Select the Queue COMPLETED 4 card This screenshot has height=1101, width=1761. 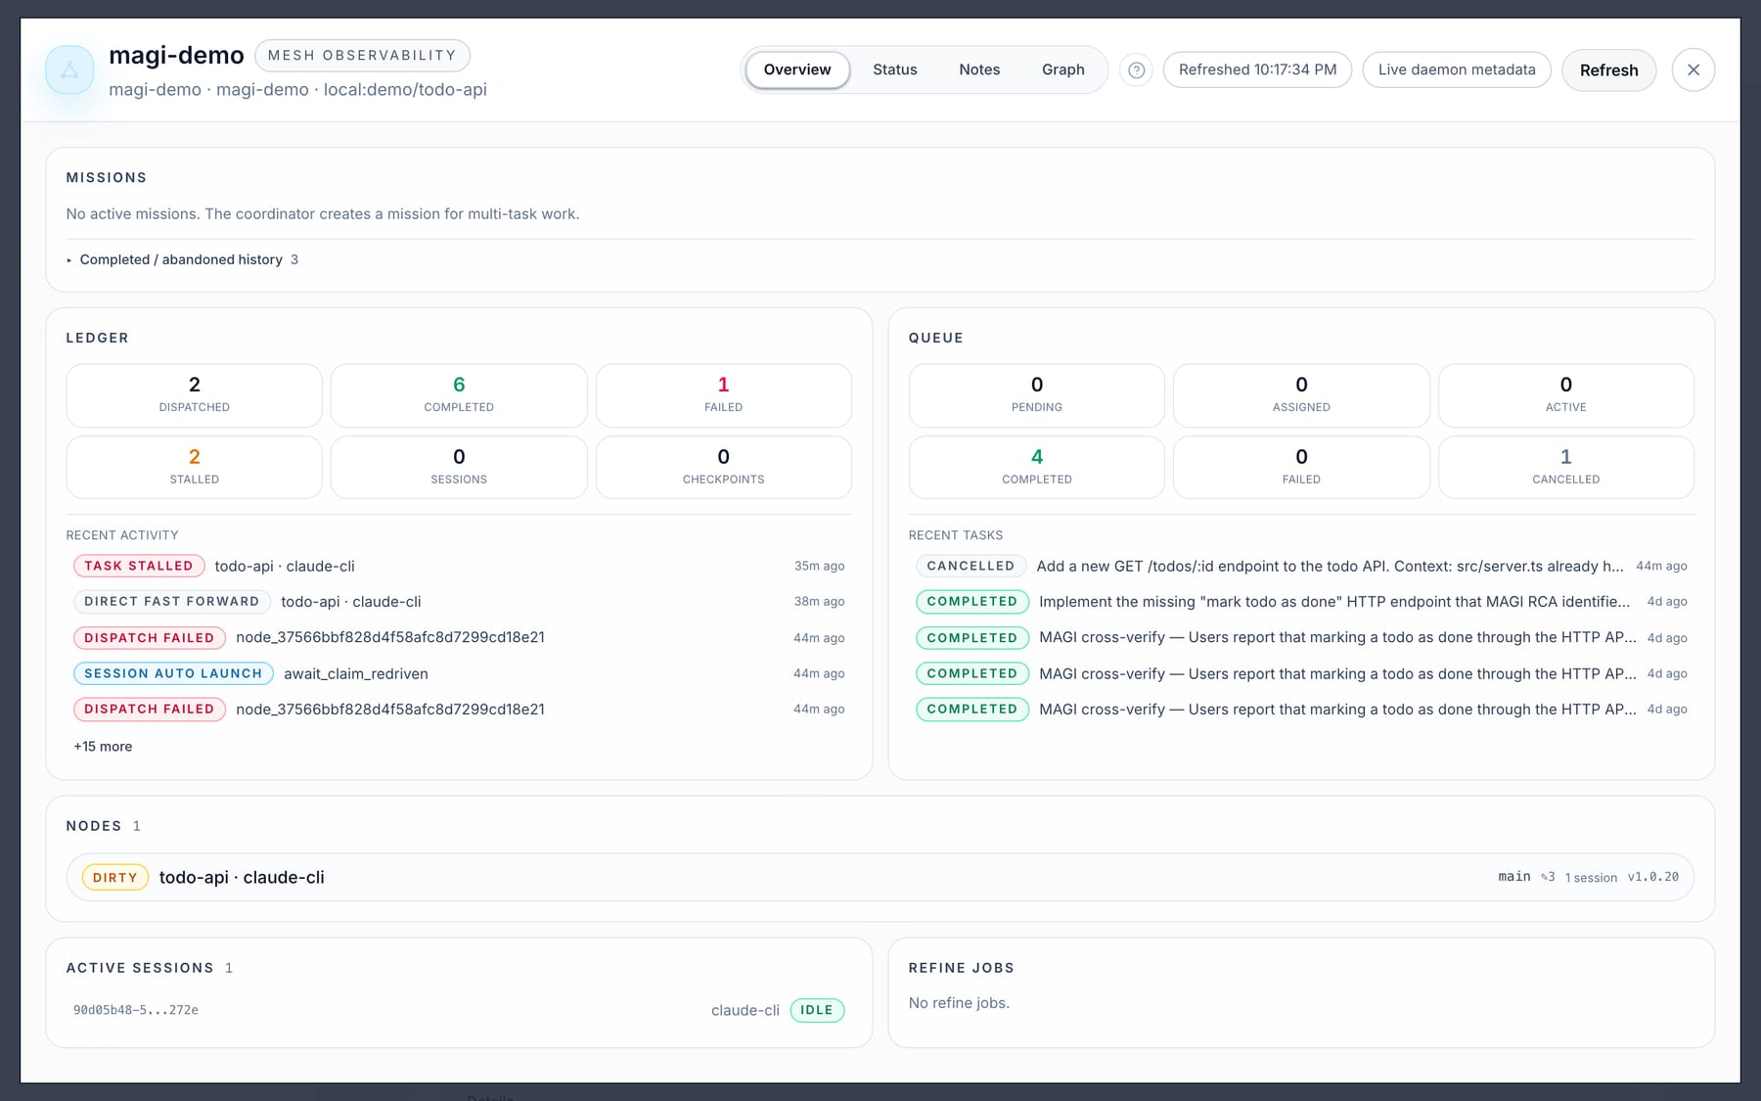pos(1037,467)
